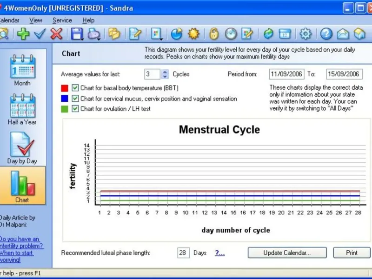Toggle the basal body temperature chart checkbox
Image resolution: width=372 pixels, height=279 pixels.
click(x=75, y=88)
